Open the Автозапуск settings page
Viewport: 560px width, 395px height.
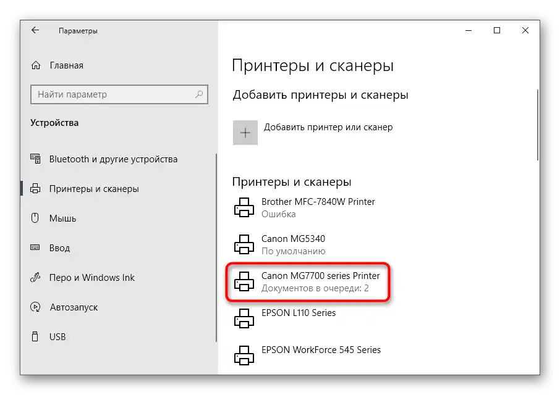pos(74,307)
